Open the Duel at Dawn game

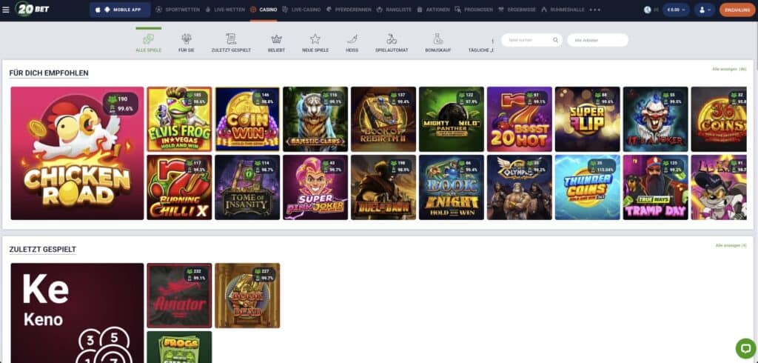pos(383,187)
